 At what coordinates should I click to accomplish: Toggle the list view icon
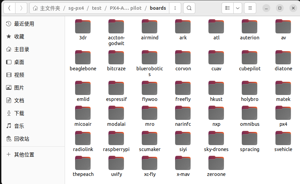[x=228, y=8]
